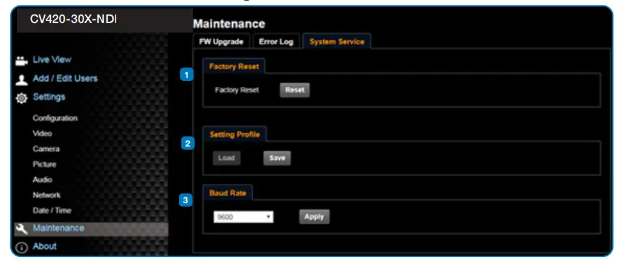
Task: Click the About info icon
Action: 21,247
